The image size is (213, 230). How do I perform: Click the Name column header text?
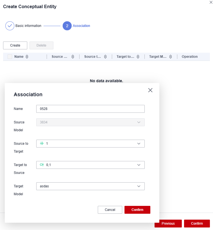(x=19, y=57)
